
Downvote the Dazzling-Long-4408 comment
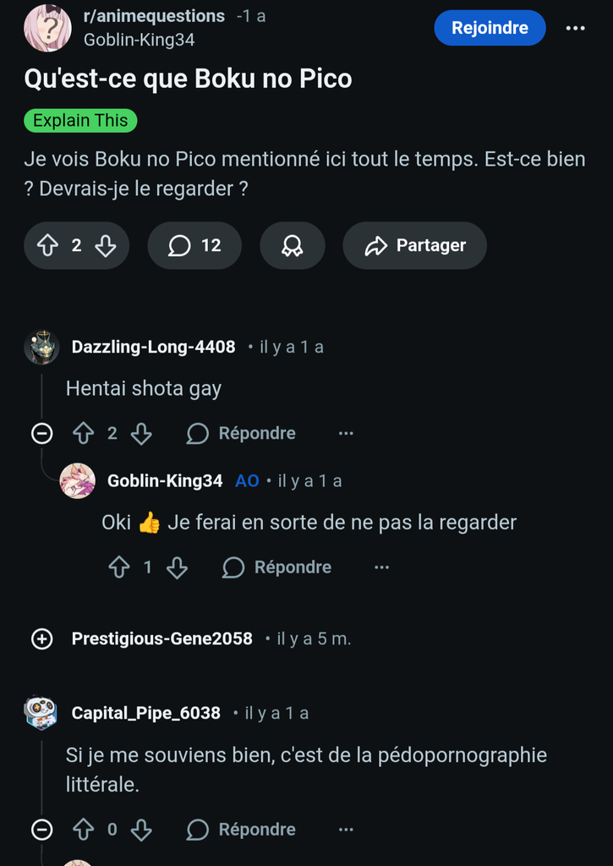(141, 433)
